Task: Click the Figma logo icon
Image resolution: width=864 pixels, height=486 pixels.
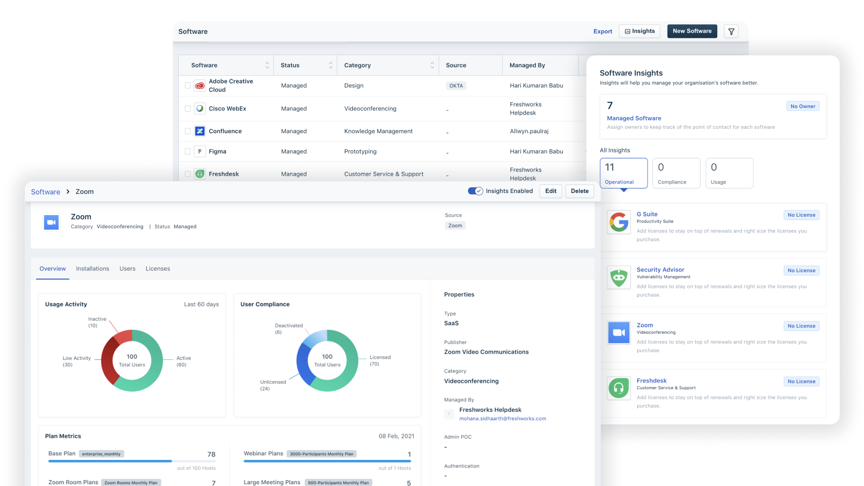Action: [x=200, y=151]
